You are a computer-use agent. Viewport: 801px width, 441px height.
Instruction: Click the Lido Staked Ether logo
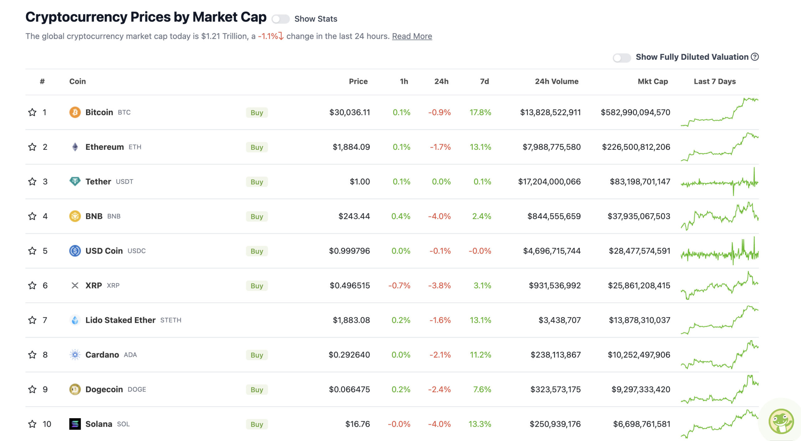point(75,320)
